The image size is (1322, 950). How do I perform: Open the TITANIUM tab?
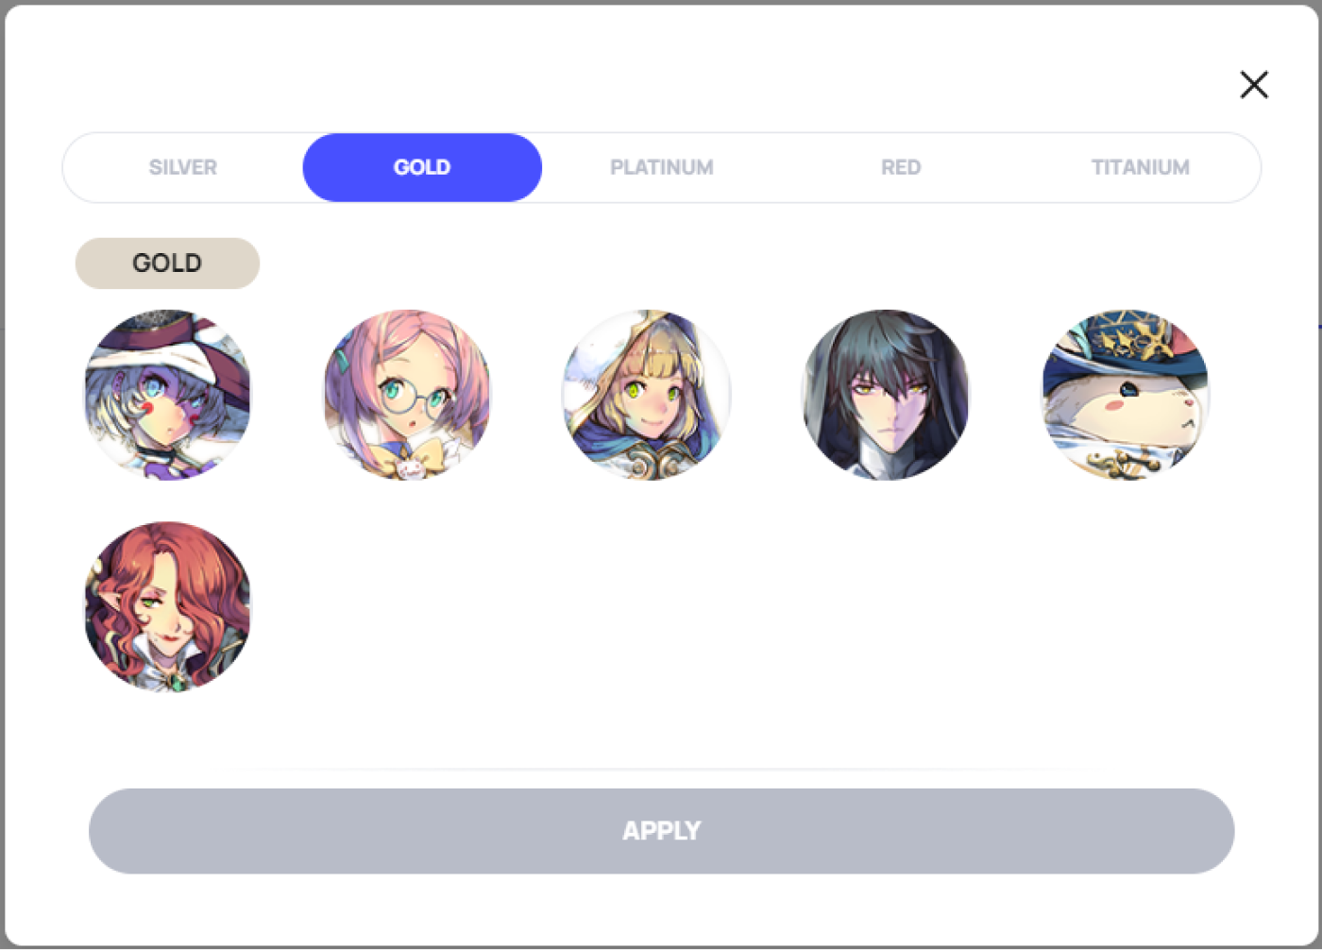1140,167
